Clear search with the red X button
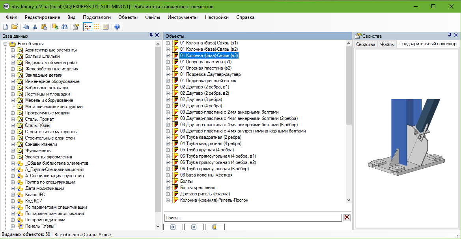461x239 pixels. click(x=347, y=218)
